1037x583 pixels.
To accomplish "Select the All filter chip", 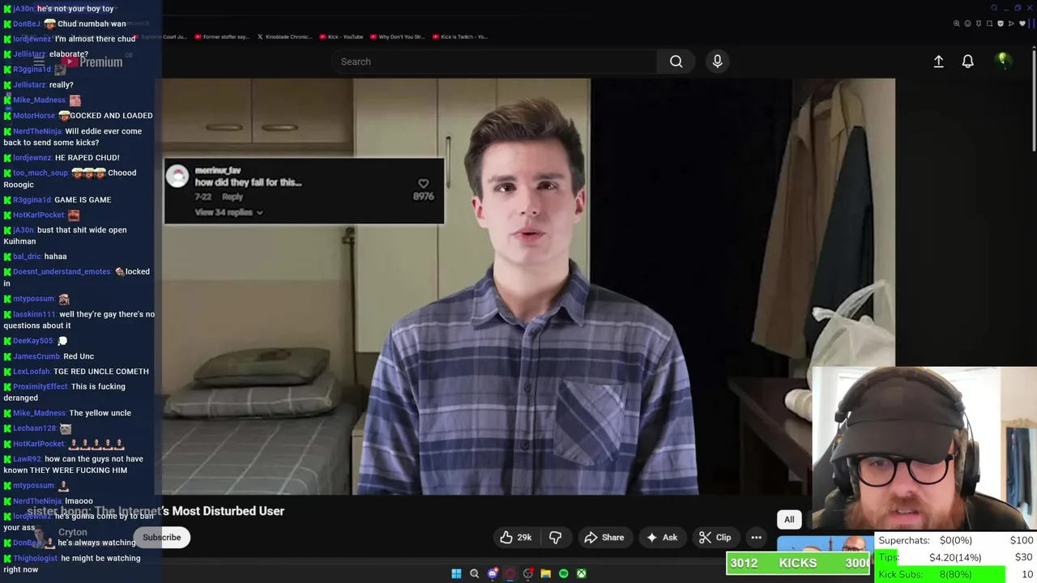I will point(789,520).
